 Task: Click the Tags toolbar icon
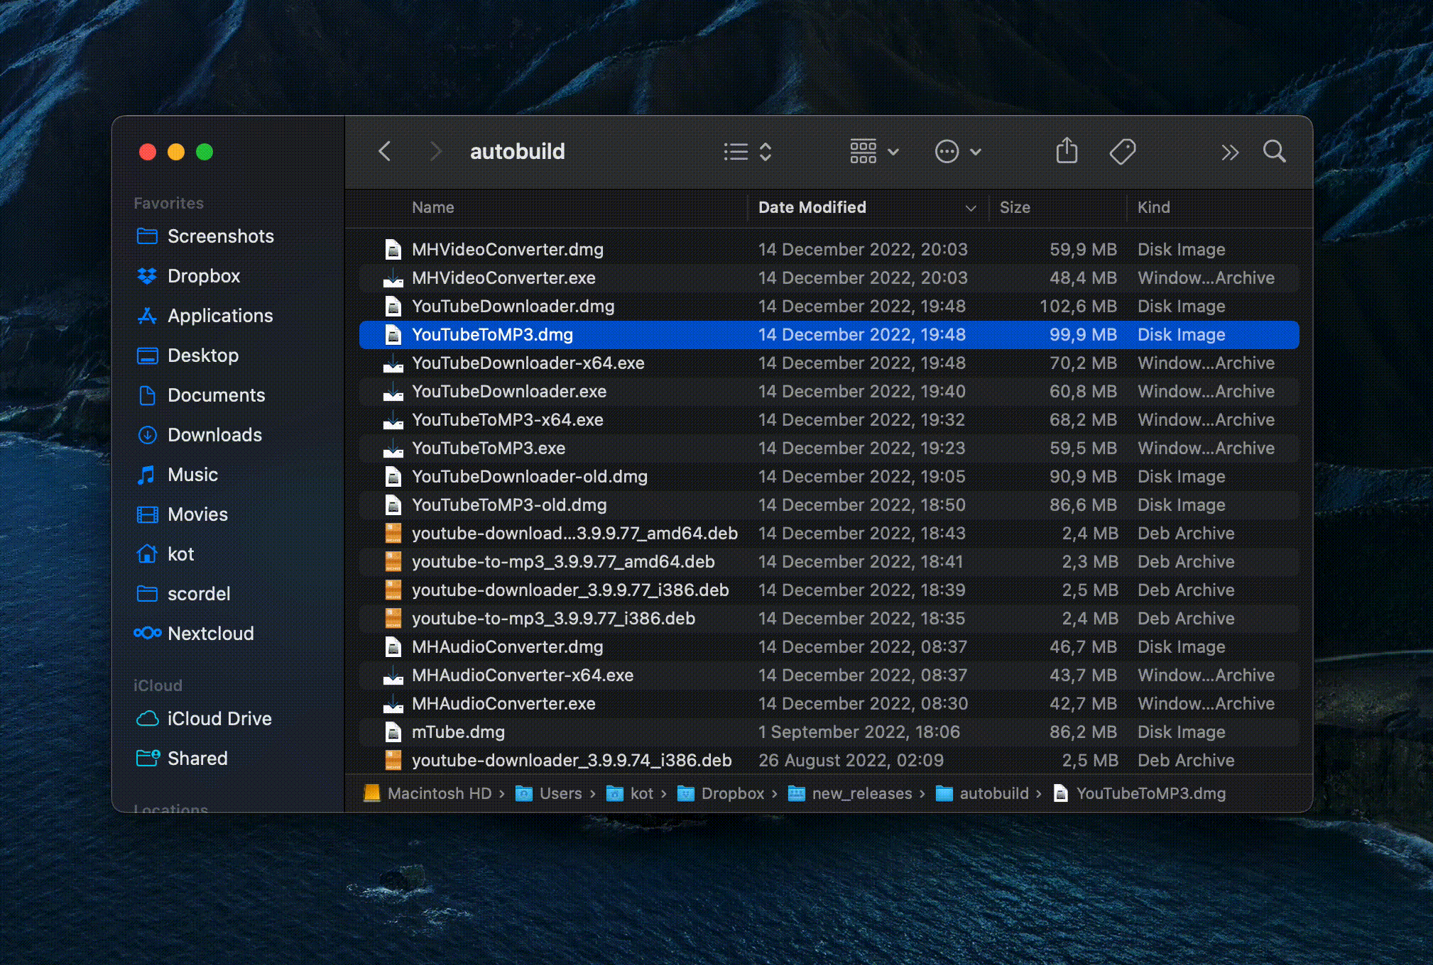(1122, 151)
